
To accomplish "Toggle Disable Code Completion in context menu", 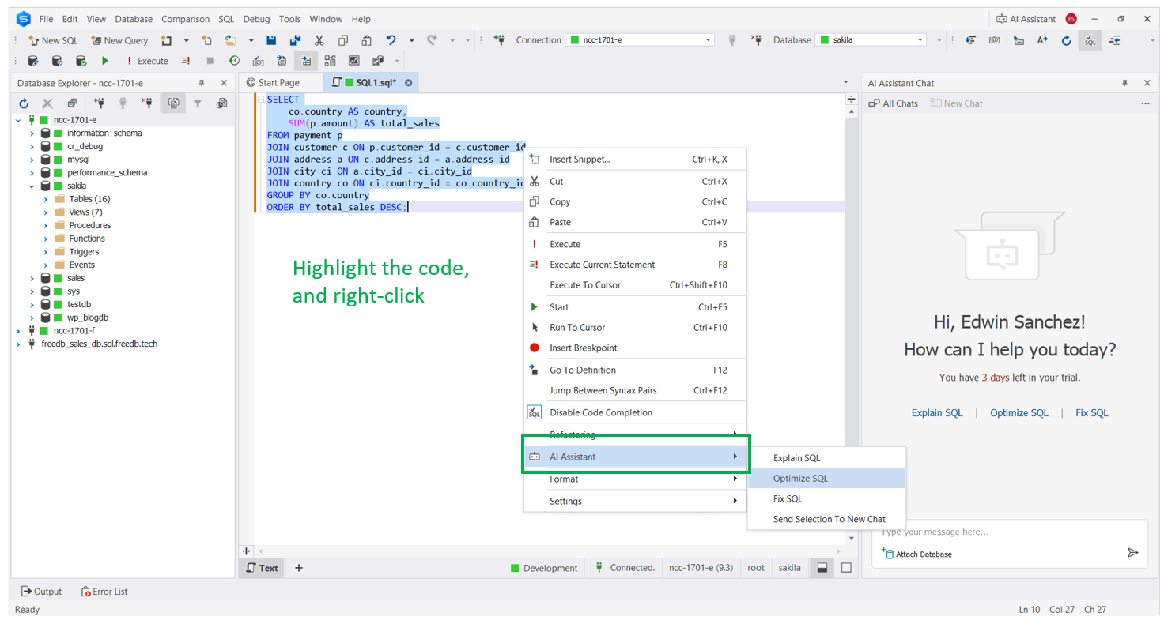I will coord(601,412).
